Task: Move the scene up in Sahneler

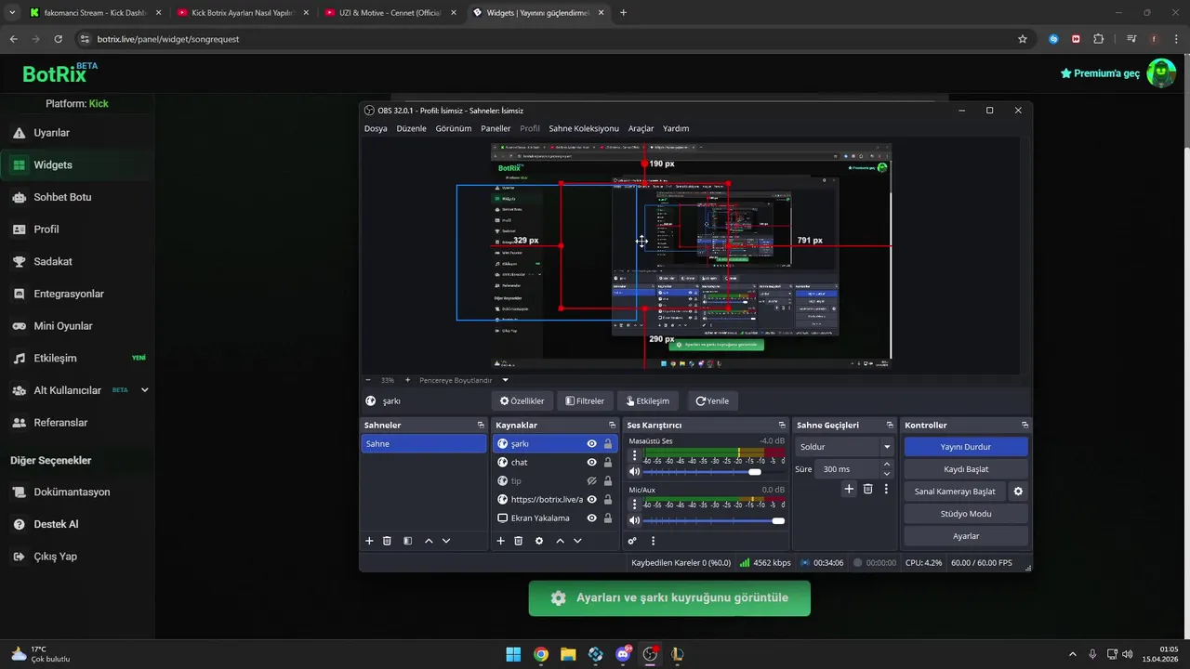Action: click(429, 541)
